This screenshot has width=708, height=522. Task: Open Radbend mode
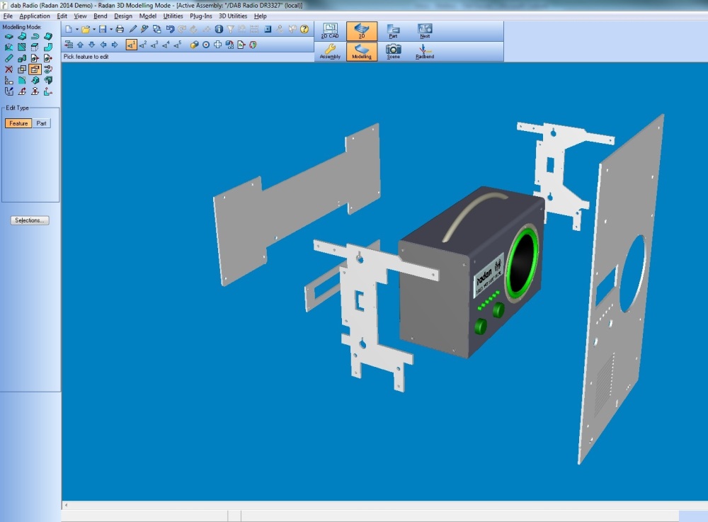(x=425, y=51)
